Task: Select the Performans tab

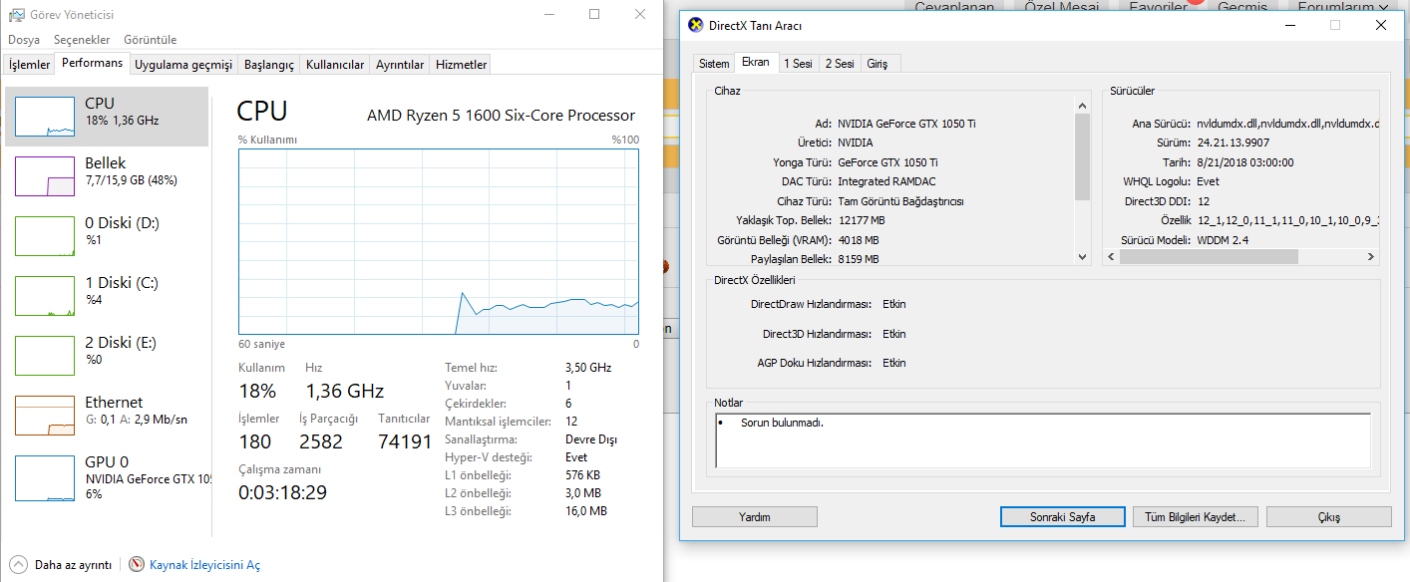Action: pos(92,63)
